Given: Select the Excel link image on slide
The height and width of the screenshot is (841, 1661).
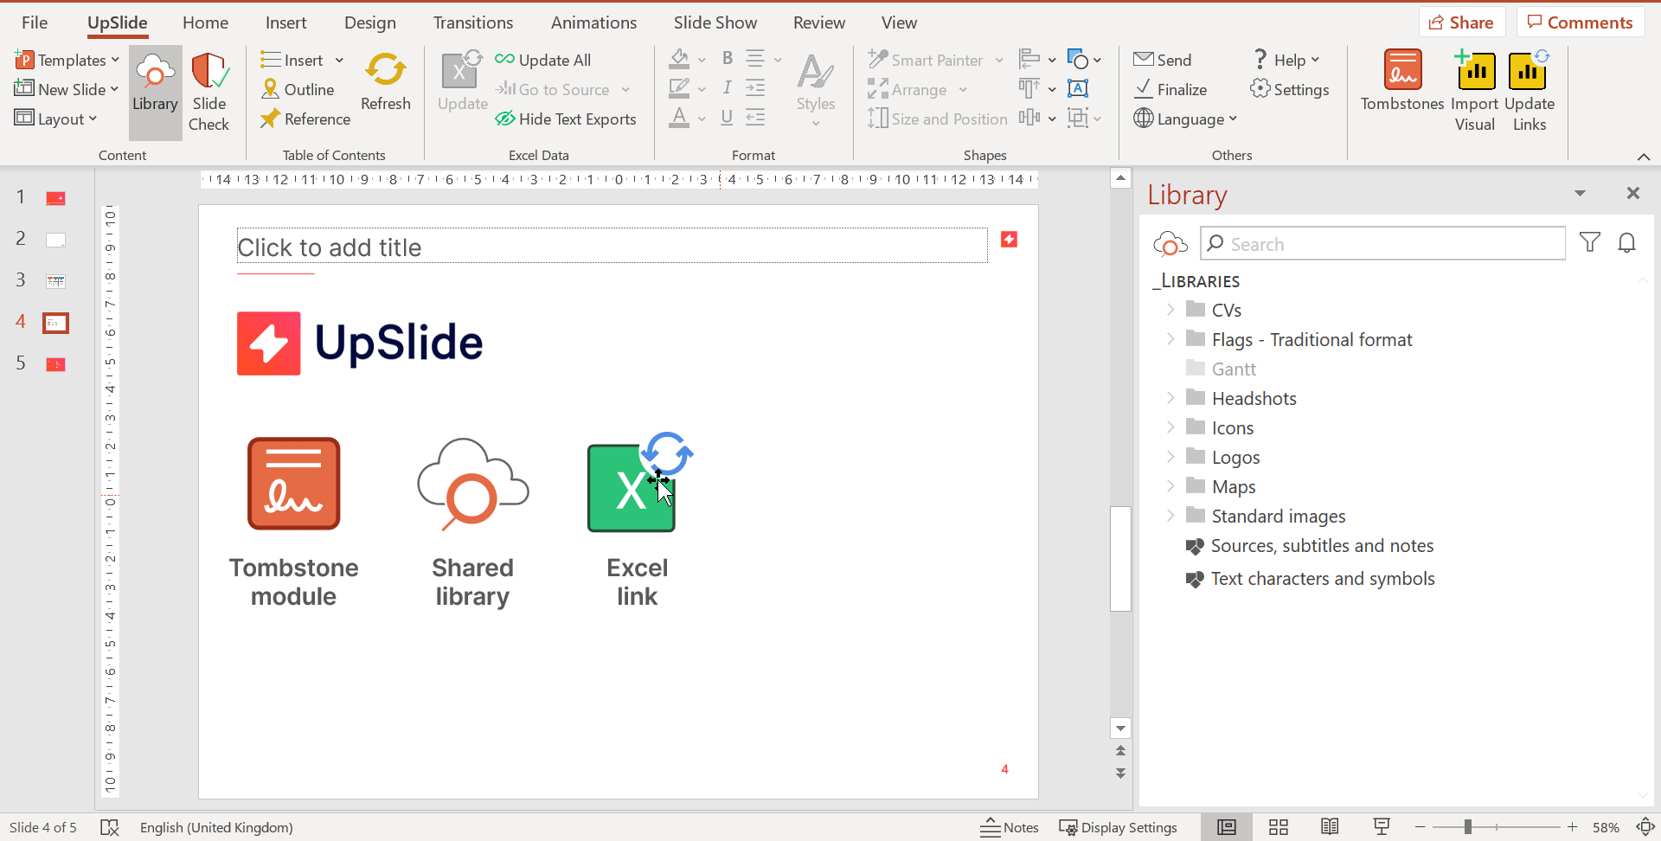Looking at the screenshot, I should pyautogui.click(x=638, y=484).
